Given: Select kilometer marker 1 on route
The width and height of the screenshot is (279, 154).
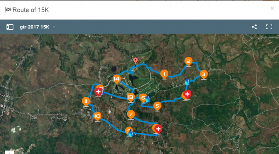Looking at the screenshot, I should pos(164,74).
